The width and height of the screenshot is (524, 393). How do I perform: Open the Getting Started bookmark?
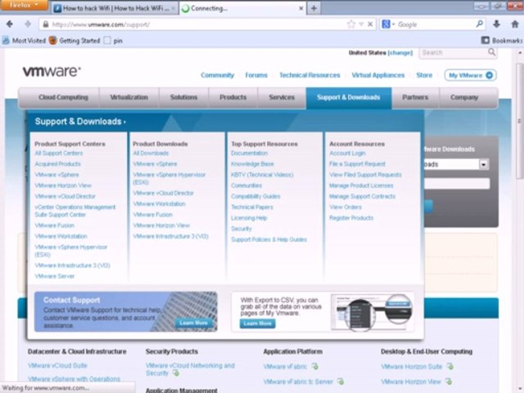pos(74,40)
